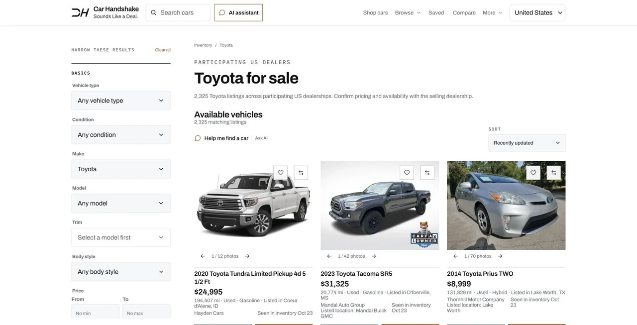Click the silver Toyota Prius photo
Image resolution: width=637 pixels, height=325 pixels.
coord(506,205)
